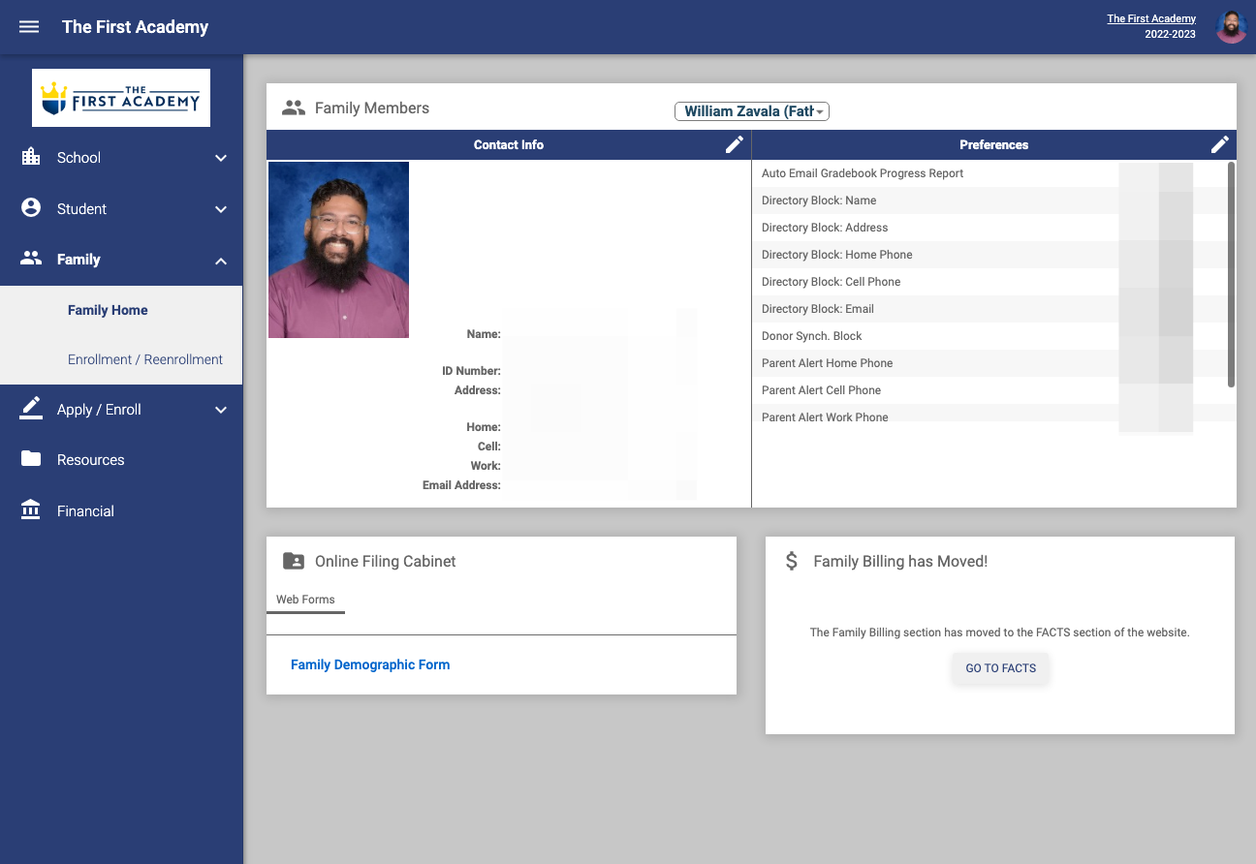Click the Family people icon in sidebar
This screenshot has height=864, width=1256.
pos(31,259)
